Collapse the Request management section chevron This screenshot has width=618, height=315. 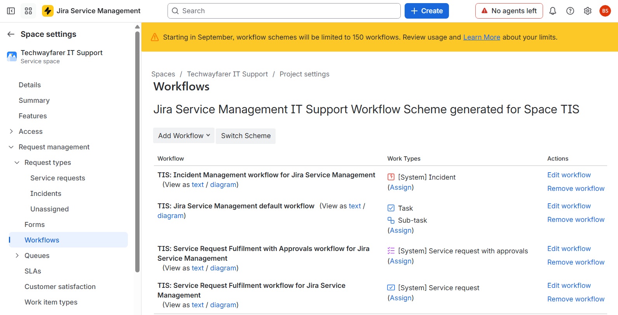pos(11,147)
